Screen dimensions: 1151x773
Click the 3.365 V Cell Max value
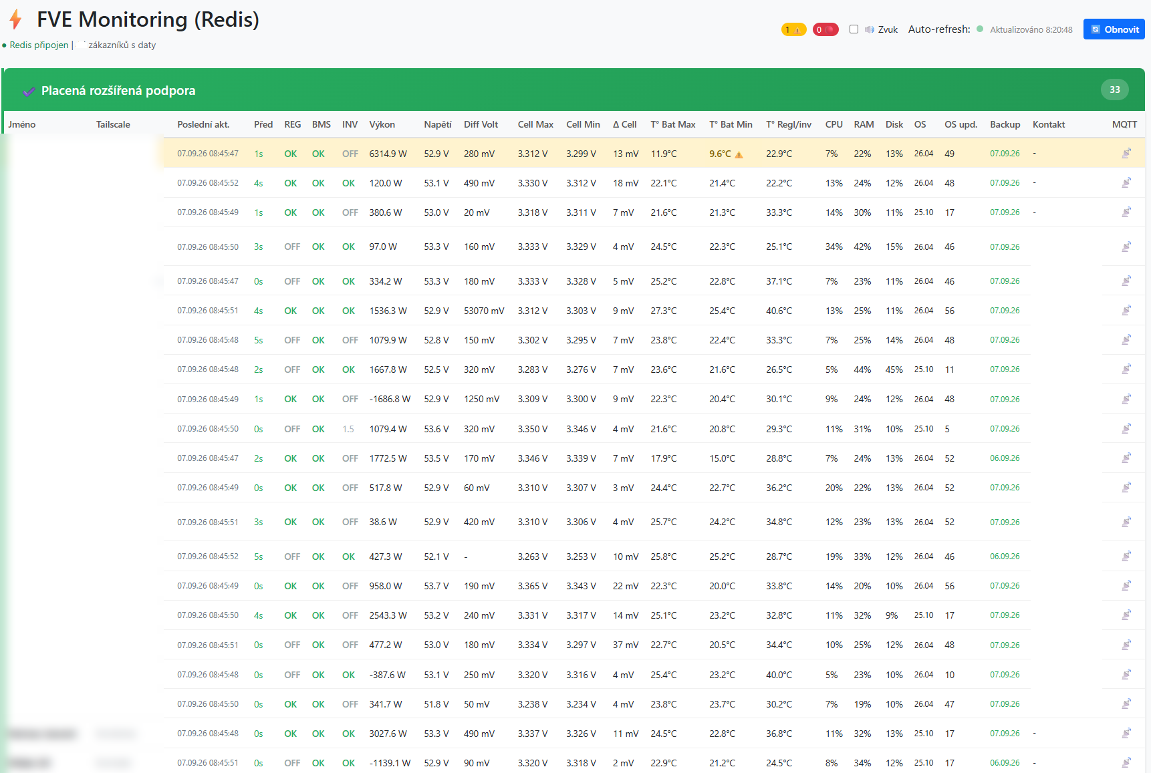point(532,586)
